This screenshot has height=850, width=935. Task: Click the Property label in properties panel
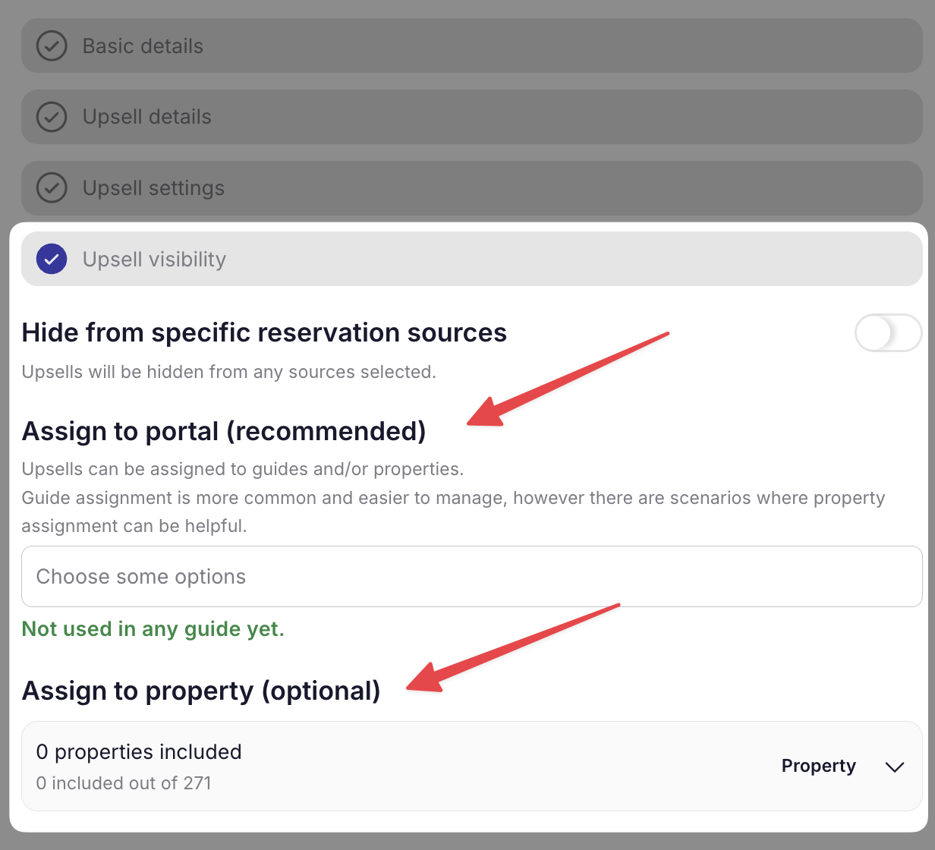(x=818, y=767)
